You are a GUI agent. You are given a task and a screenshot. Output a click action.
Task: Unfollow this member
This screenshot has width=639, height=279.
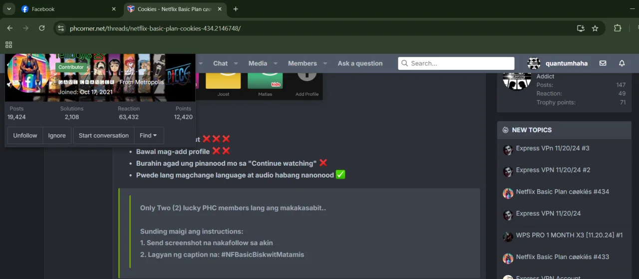tap(25, 135)
